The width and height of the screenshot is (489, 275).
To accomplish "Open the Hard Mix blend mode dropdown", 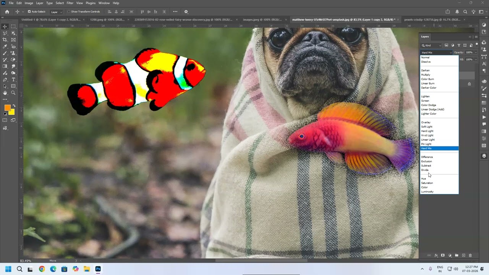I will click(437, 52).
